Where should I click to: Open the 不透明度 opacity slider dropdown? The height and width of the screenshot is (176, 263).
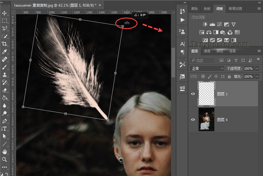[x=257, y=68]
